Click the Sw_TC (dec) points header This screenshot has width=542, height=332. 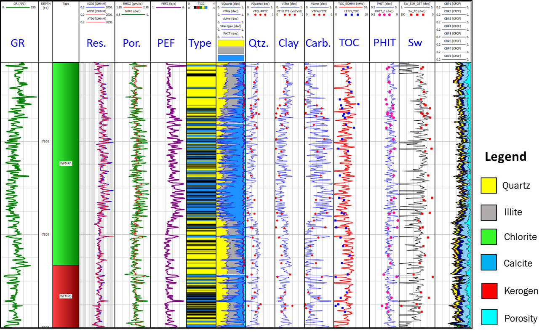pos(417,11)
